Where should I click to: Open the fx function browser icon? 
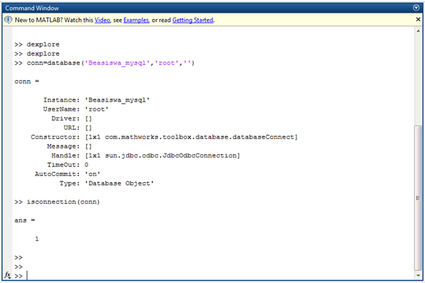7,275
